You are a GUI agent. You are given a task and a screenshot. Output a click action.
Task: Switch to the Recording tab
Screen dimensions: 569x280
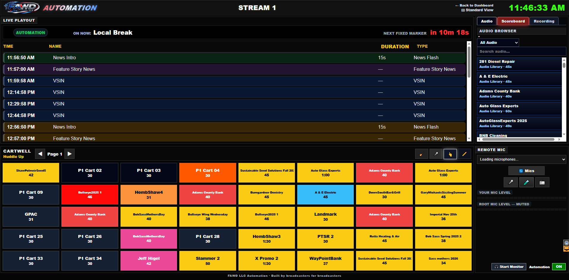pyautogui.click(x=544, y=21)
